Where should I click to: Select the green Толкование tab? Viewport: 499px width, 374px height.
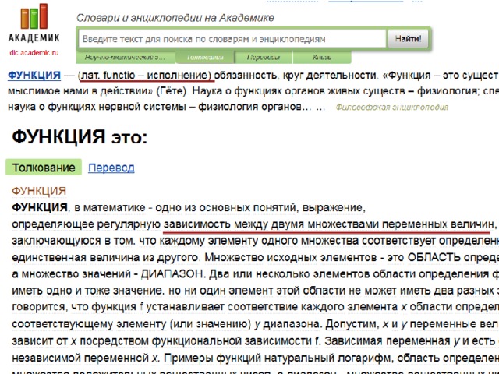(44, 168)
